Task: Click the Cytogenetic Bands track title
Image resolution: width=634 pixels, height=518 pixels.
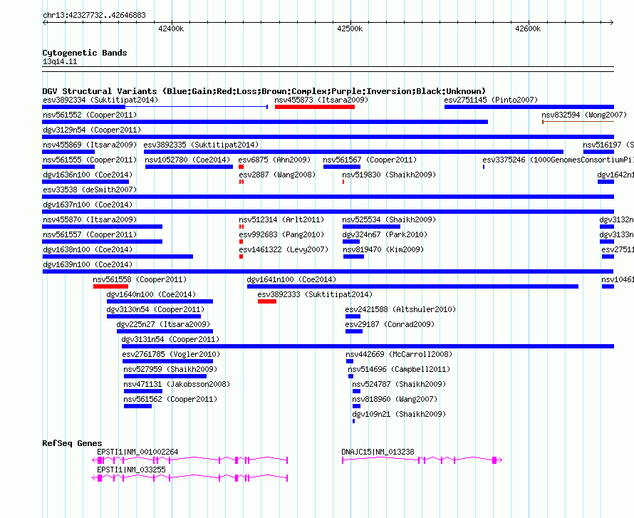Action: point(85,53)
